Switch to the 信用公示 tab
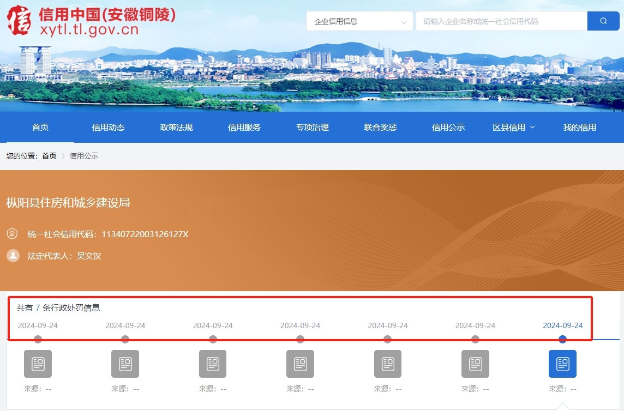Screen dimensions: 624x411 pyautogui.click(x=448, y=128)
